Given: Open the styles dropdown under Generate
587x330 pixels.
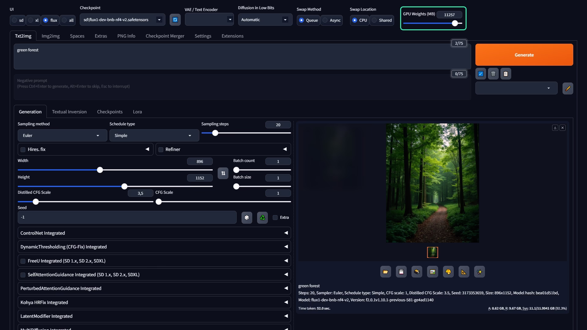Looking at the screenshot, I should (x=516, y=88).
